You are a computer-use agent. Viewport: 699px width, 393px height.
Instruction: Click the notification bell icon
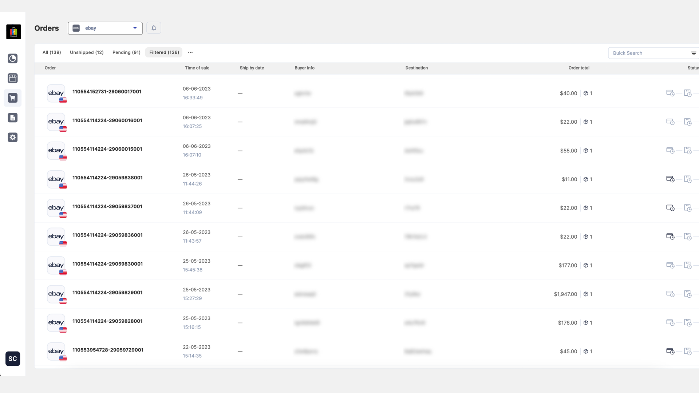pos(154,28)
